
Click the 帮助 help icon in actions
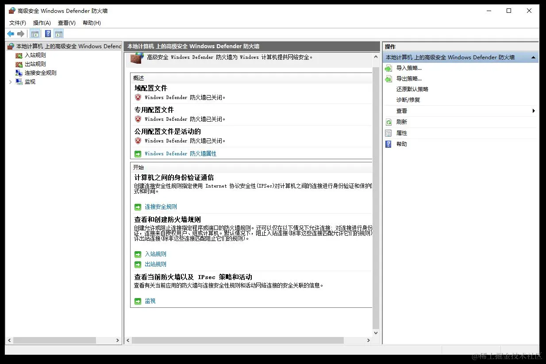click(x=388, y=144)
